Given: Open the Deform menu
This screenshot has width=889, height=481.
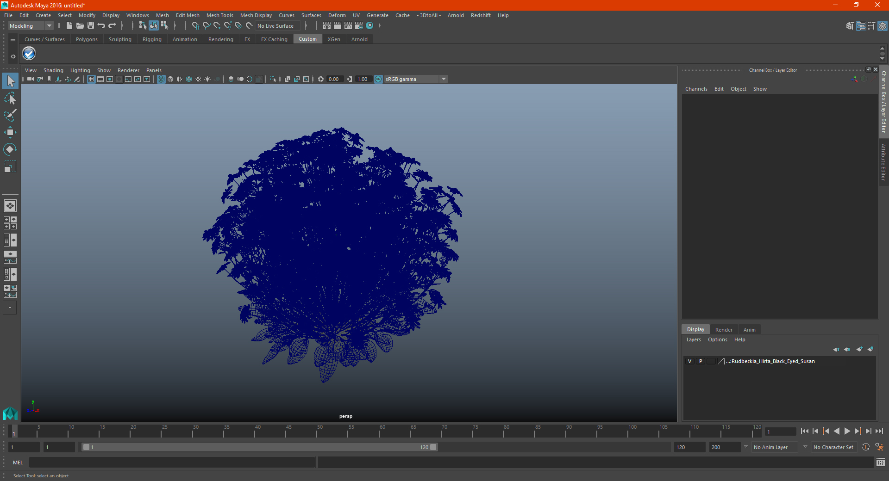Looking at the screenshot, I should pos(337,15).
